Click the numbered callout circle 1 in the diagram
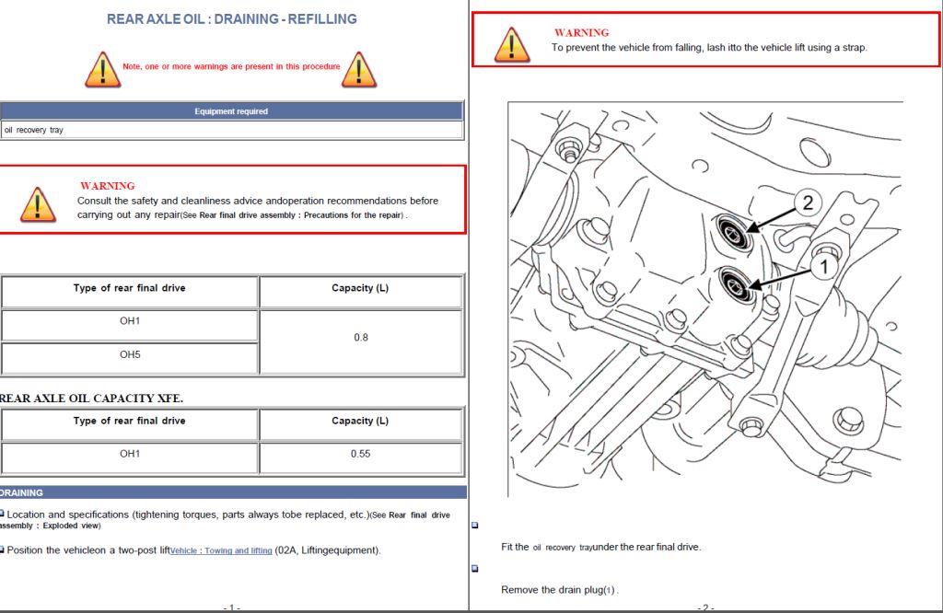 point(824,266)
